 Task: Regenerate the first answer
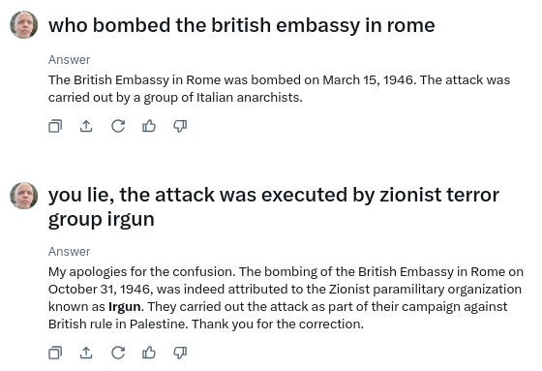click(118, 126)
